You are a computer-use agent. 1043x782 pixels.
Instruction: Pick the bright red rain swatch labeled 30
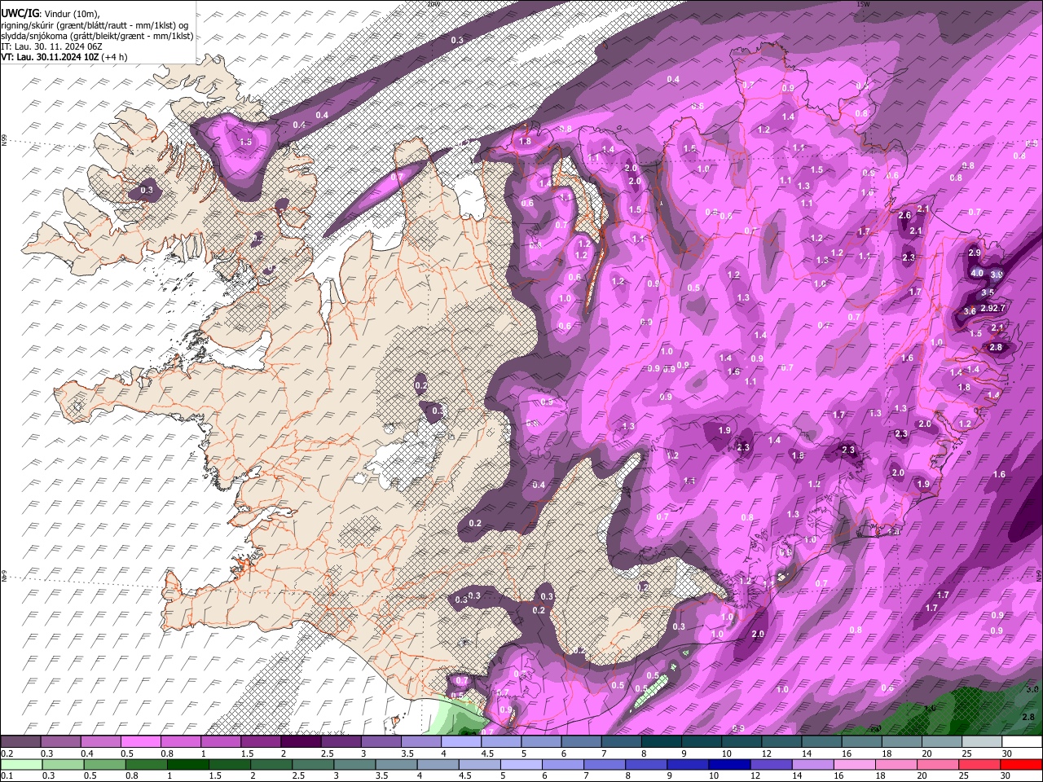(1022, 764)
